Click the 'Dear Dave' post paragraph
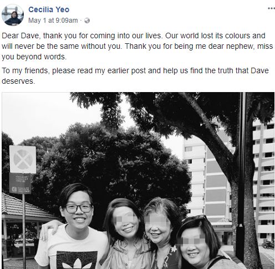The width and height of the screenshot is (275, 269). (137, 46)
